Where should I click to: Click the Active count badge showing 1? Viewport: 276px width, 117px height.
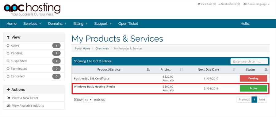56,46
